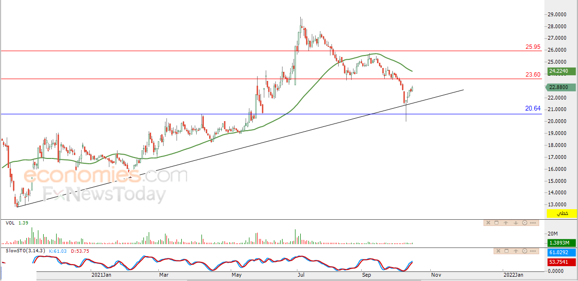Maximize the SlowSTO indicator panel

tap(507, 251)
